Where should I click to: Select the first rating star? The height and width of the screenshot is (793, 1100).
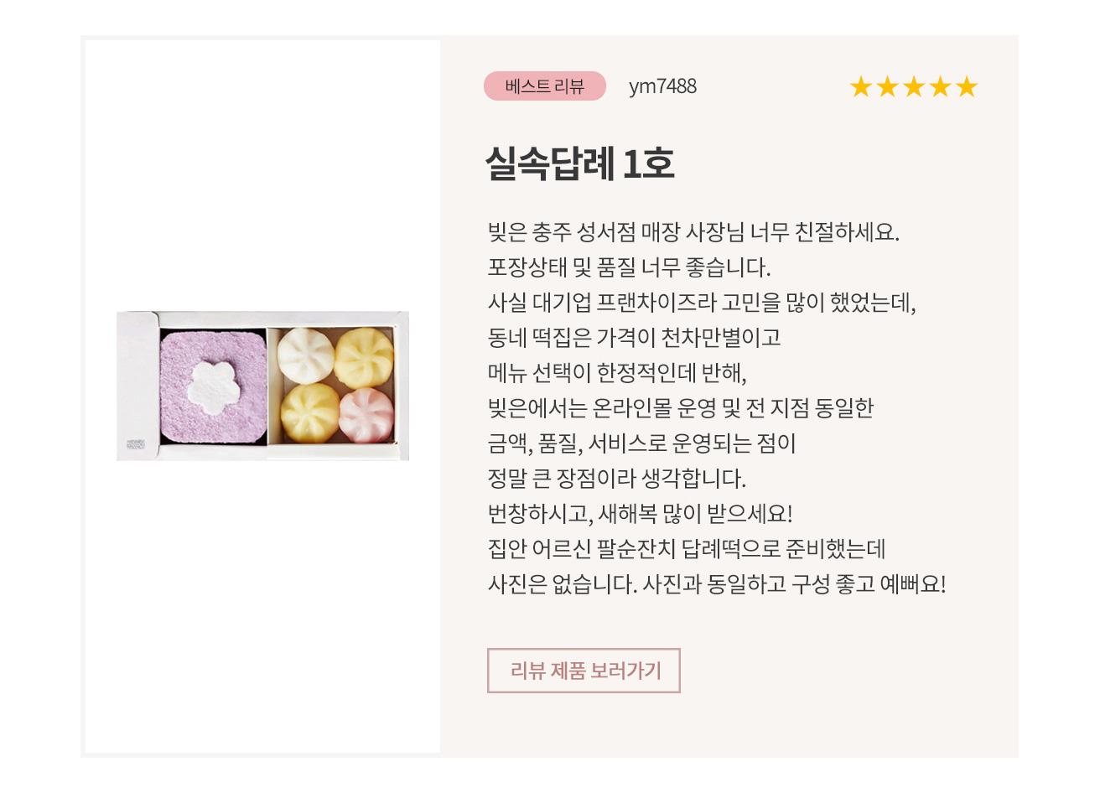pos(861,86)
